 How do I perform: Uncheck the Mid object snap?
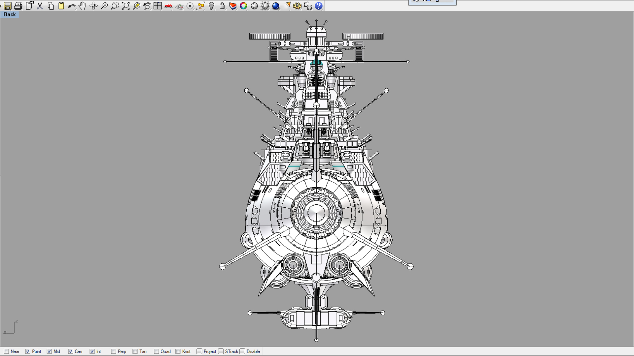[49, 351]
